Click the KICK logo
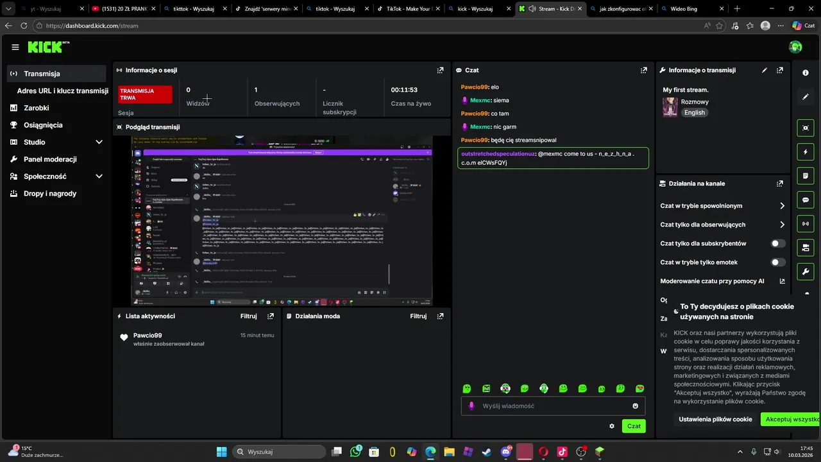Viewport: 821px width, 462px height. [x=48, y=47]
